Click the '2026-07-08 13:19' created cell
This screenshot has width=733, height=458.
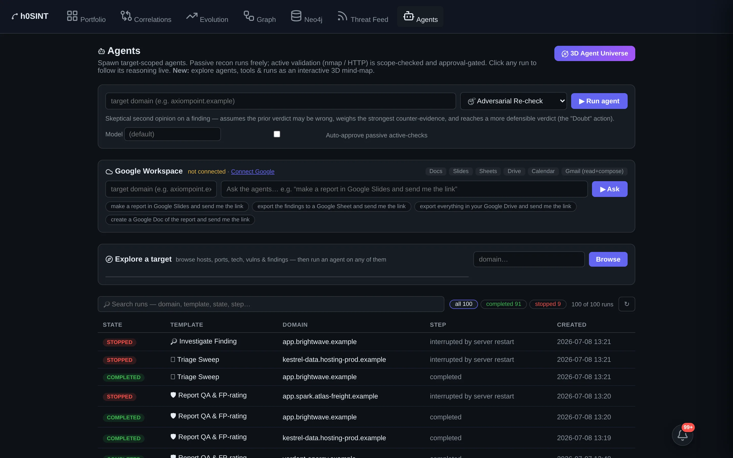point(584,438)
